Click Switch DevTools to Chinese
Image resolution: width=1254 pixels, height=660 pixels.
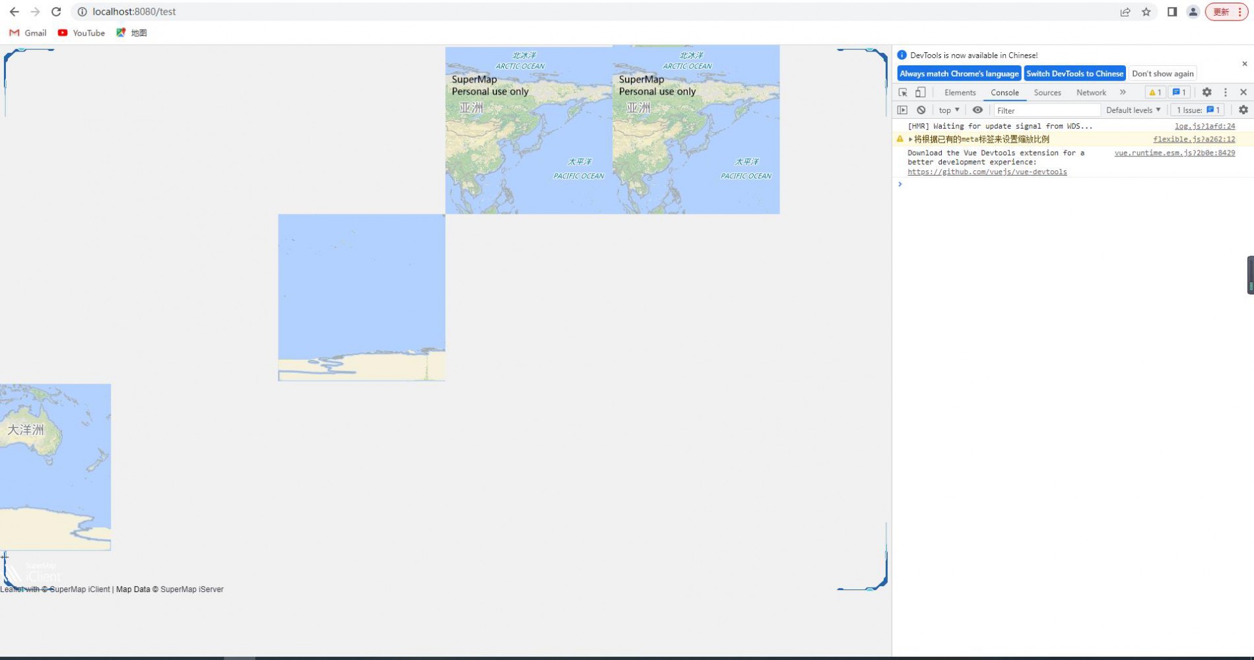(x=1074, y=74)
